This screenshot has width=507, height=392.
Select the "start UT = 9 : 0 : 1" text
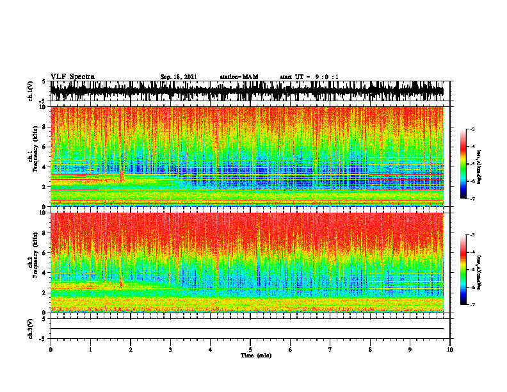pyautogui.click(x=309, y=77)
